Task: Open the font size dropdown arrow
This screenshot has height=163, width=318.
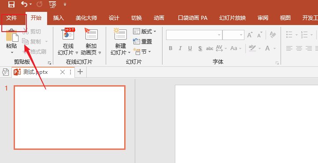Action: point(241,35)
